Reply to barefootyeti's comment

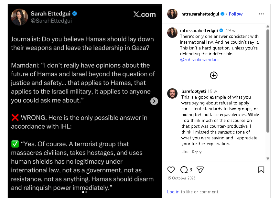pos(197,152)
